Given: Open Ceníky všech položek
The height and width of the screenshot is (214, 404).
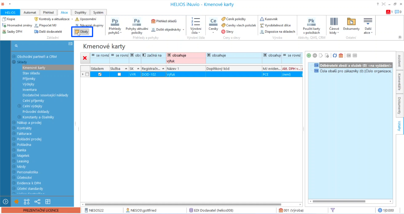Looking at the screenshot, I should [238, 25].
